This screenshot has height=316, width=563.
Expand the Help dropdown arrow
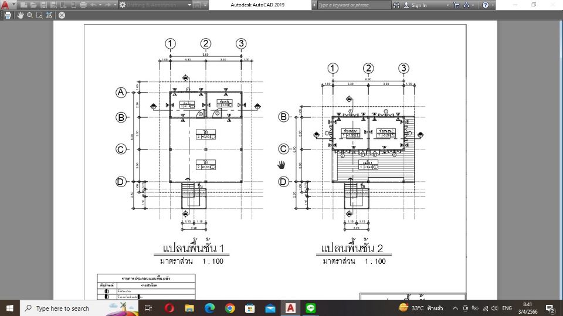[x=493, y=5]
